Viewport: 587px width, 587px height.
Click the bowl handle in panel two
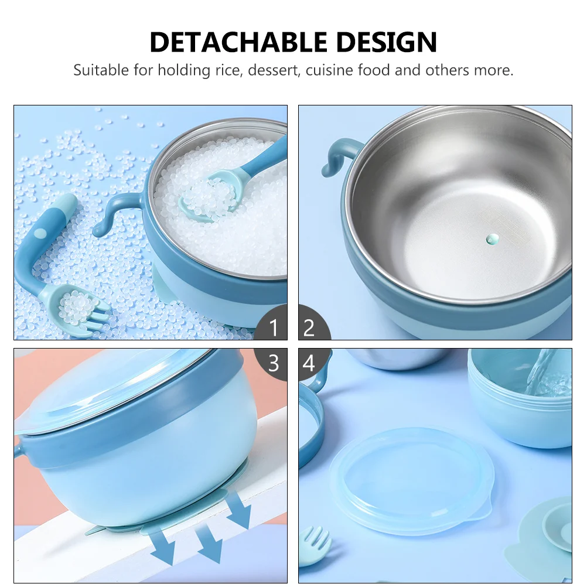click(x=339, y=156)
